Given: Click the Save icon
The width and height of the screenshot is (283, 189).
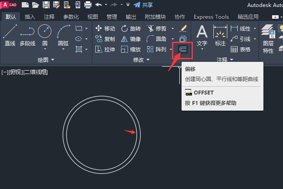Looking at the screenshot, I should (x=46, y=5).
